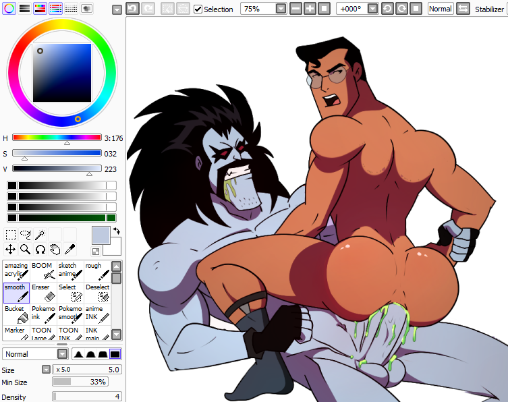The width and height of the screenshot is (508, 402).
Task: Select the Magic Wand tool
Action: [40, 235]
